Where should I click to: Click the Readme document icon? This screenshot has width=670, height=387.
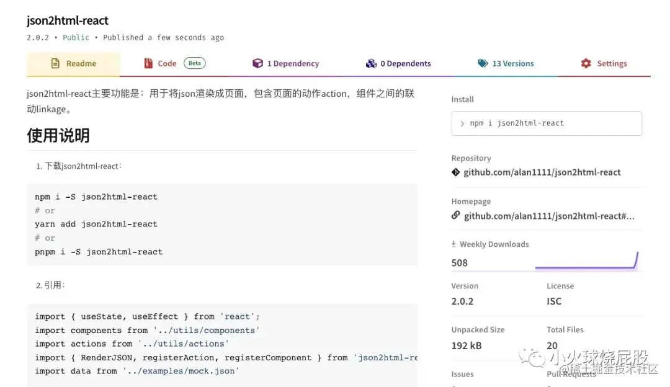click(55, 64)
